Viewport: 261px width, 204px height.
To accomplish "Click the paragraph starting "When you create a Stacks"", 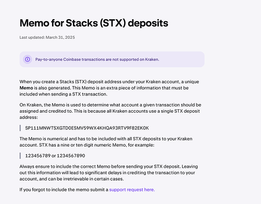I will [x=109, y=88].
